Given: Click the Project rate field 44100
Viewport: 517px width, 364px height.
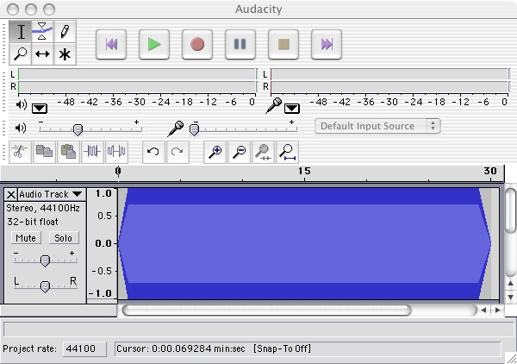Looking at the screenshot, I should coord(84,348).
